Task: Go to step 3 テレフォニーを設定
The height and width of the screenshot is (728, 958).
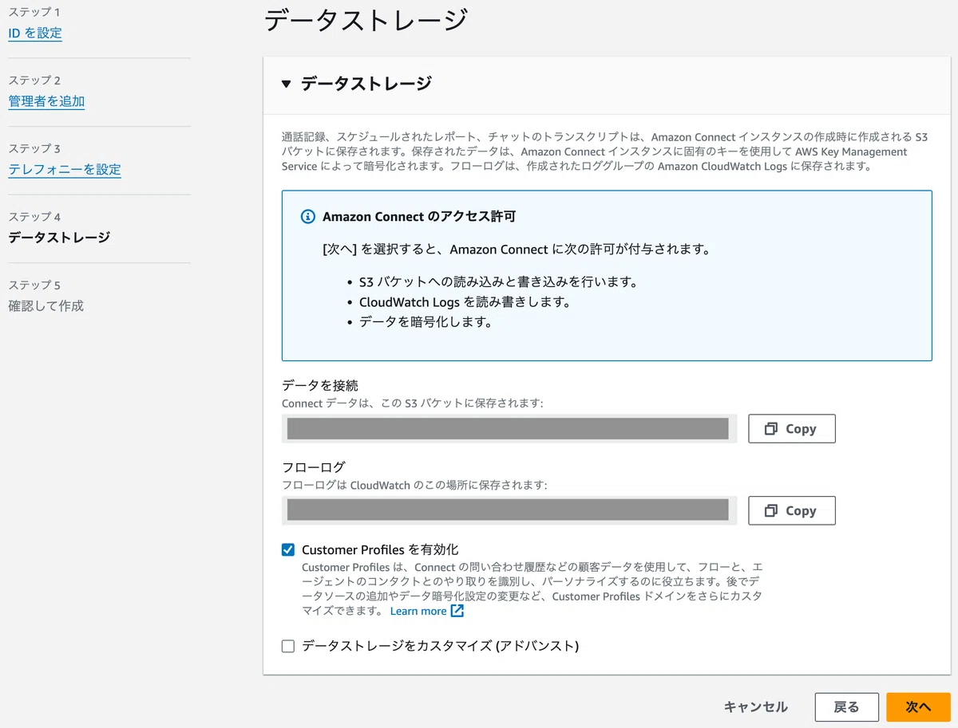Action: 65,169
